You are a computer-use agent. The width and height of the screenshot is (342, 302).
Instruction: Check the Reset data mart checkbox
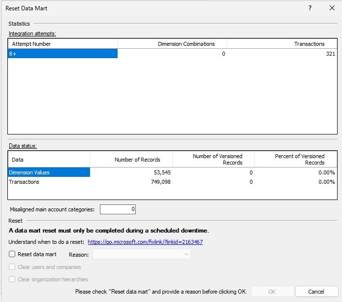pyautogui.click(x=12, y=254)
